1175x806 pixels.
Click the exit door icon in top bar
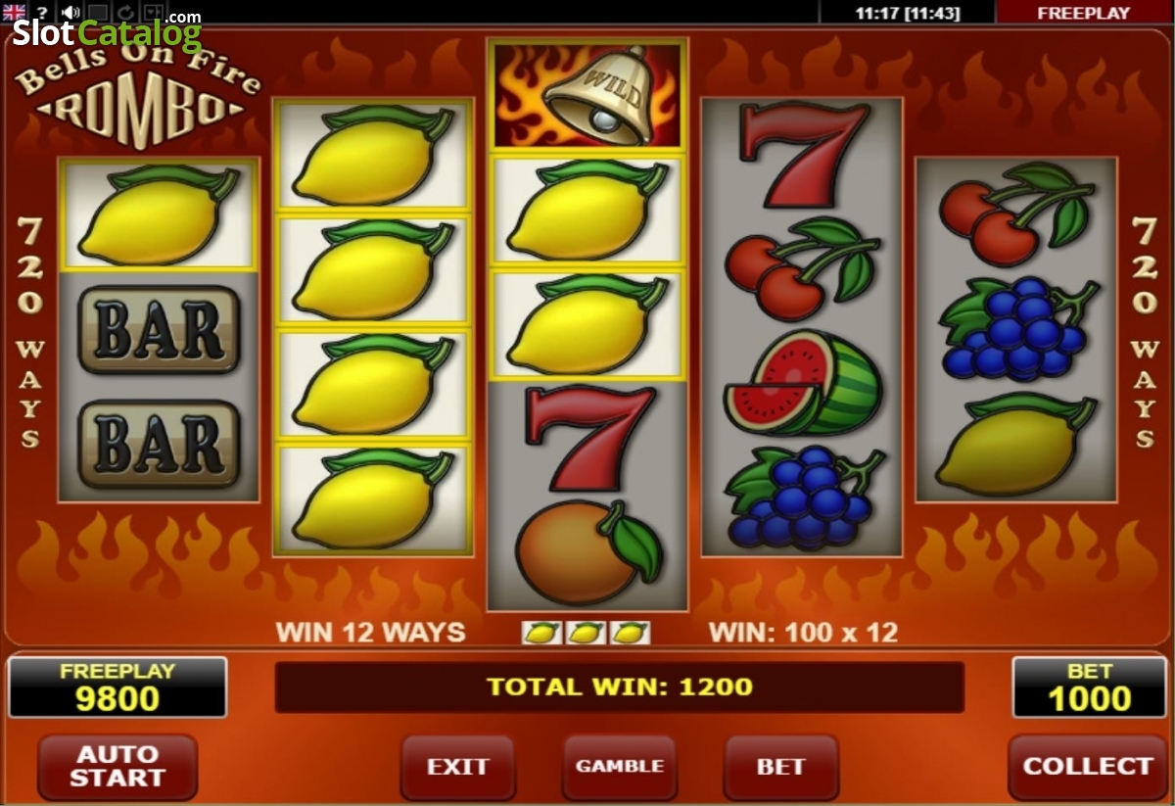coord(154,12)
